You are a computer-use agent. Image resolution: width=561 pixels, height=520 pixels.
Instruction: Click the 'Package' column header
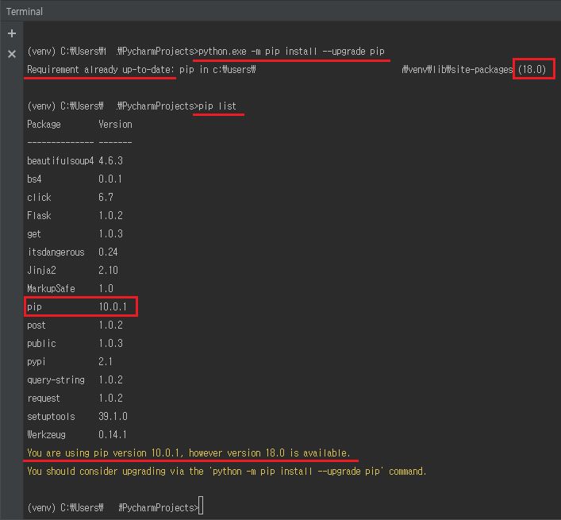click(44, 124)
